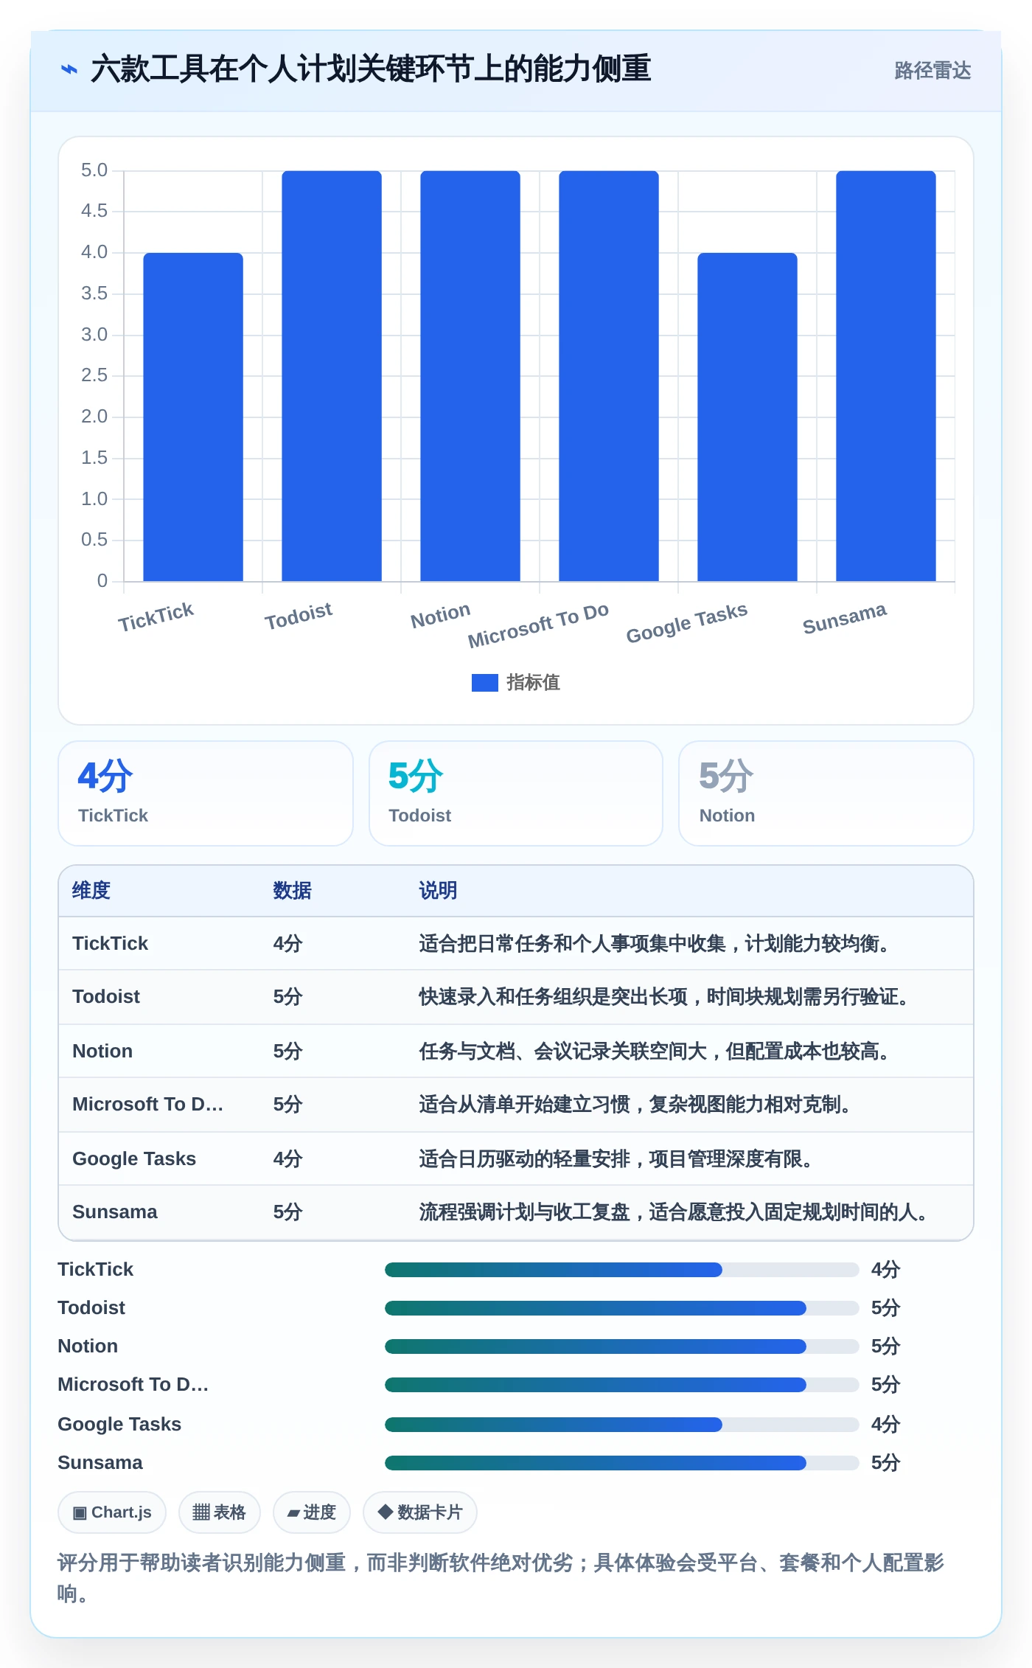Select the Todoist table row name
This screenshot has height=1668, width=1032.
tap(106, 997)
